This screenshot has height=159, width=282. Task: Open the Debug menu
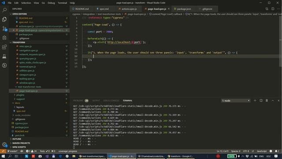51,3
